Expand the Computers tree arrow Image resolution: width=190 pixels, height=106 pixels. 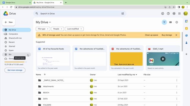(4, 34)
